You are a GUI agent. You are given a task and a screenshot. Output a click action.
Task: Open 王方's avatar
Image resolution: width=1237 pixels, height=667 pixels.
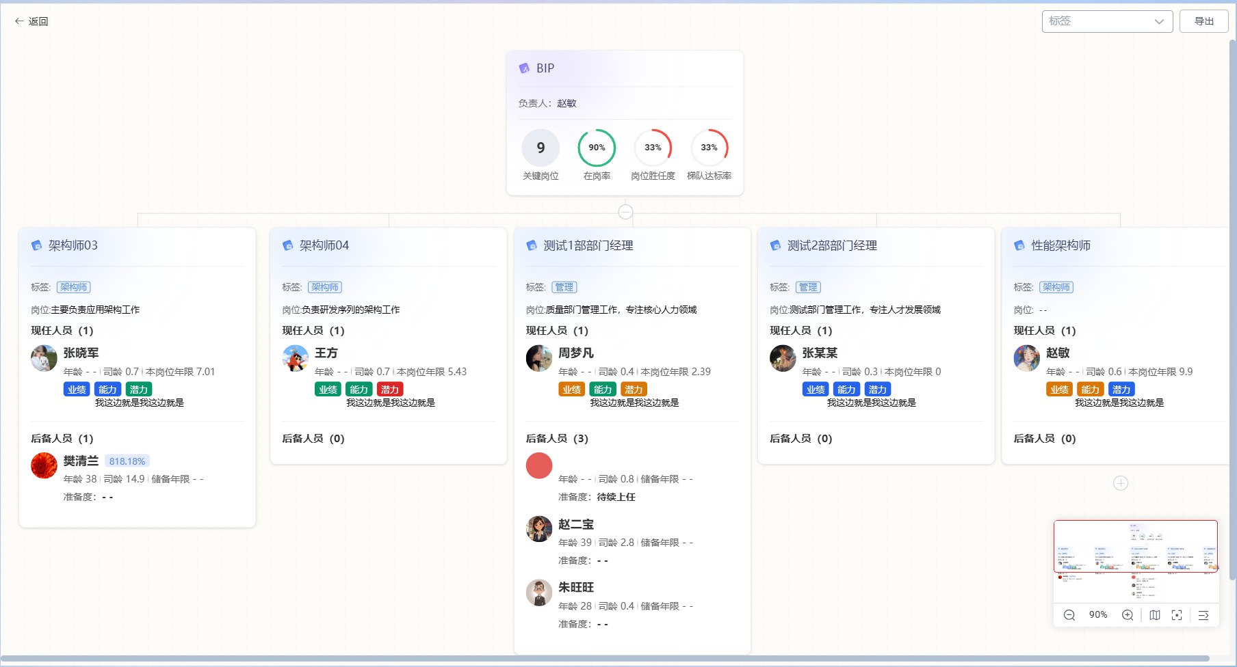click(296, 358)
